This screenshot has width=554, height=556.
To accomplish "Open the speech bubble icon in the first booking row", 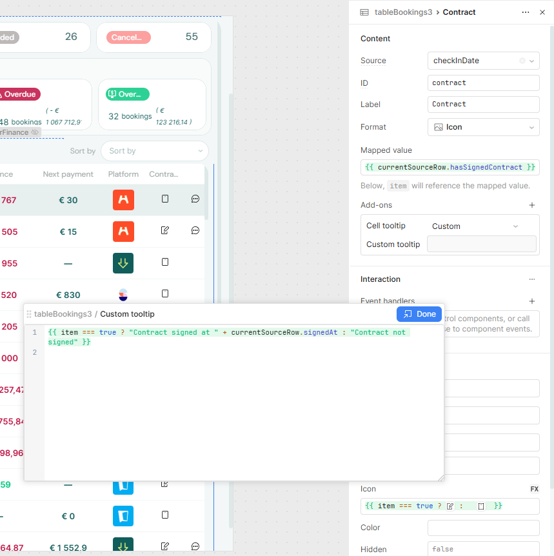I will [x=195, y=199].
